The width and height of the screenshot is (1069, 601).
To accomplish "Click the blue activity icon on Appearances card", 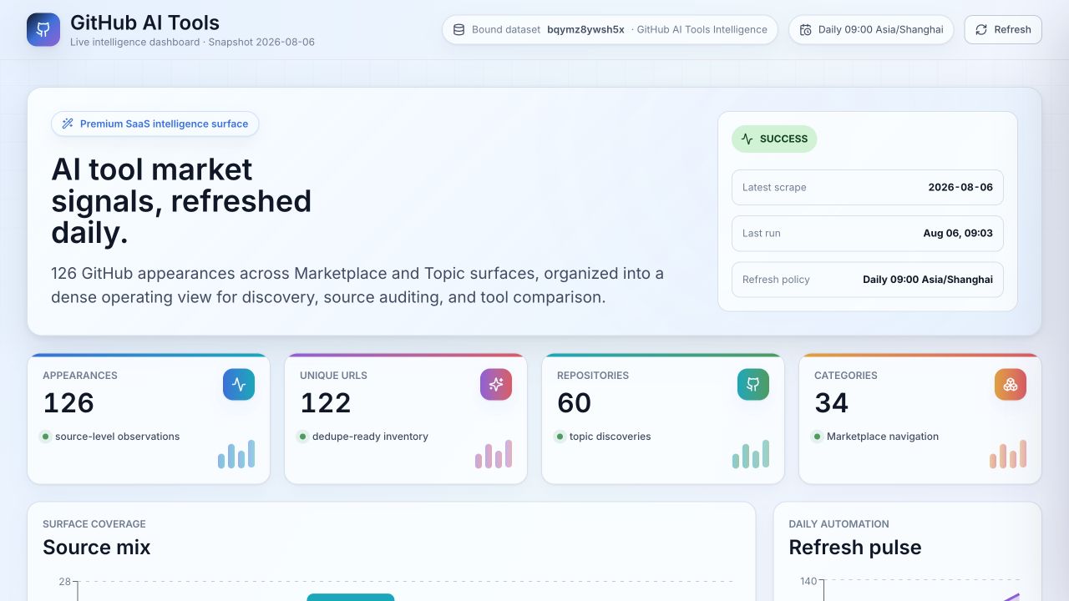I will point(239,385).
